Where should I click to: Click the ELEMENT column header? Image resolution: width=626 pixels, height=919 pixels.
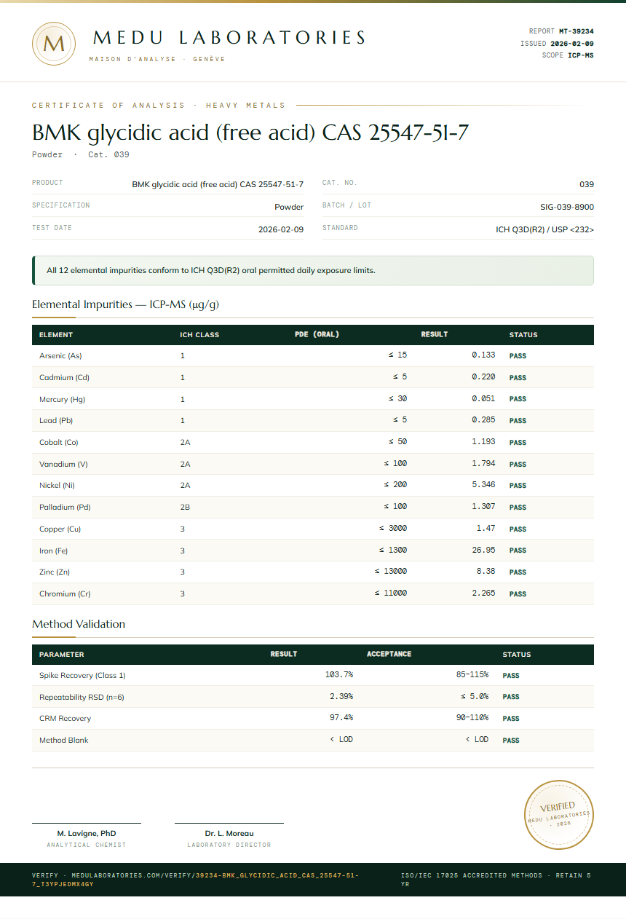[x=56, y=335]
